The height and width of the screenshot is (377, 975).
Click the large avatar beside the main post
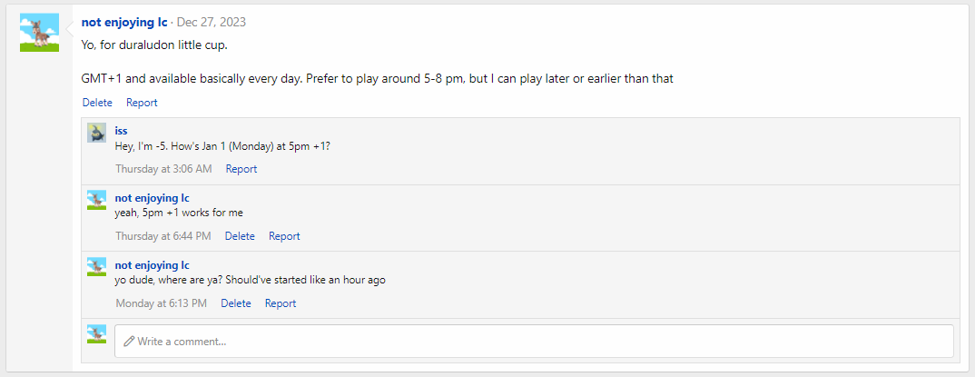[39, 33]
